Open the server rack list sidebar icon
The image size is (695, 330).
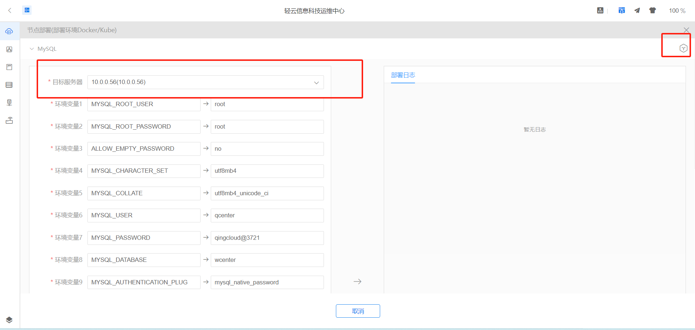(x=9, y=85)
